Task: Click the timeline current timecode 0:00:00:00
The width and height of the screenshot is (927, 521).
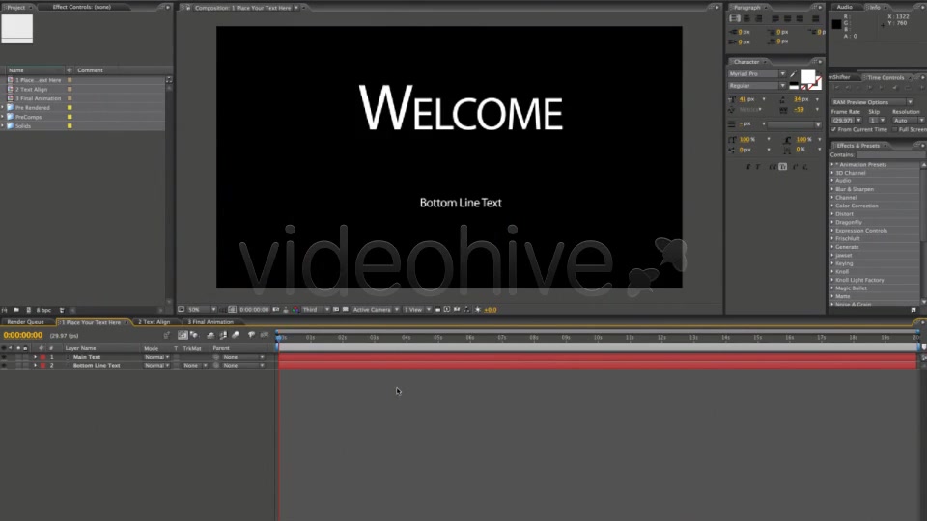Action: click(x=23, y=335)
